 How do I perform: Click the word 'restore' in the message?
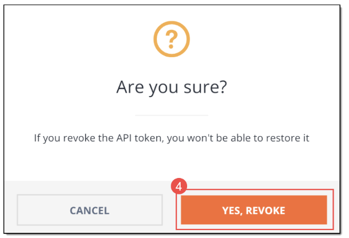(x=283, y=138)
